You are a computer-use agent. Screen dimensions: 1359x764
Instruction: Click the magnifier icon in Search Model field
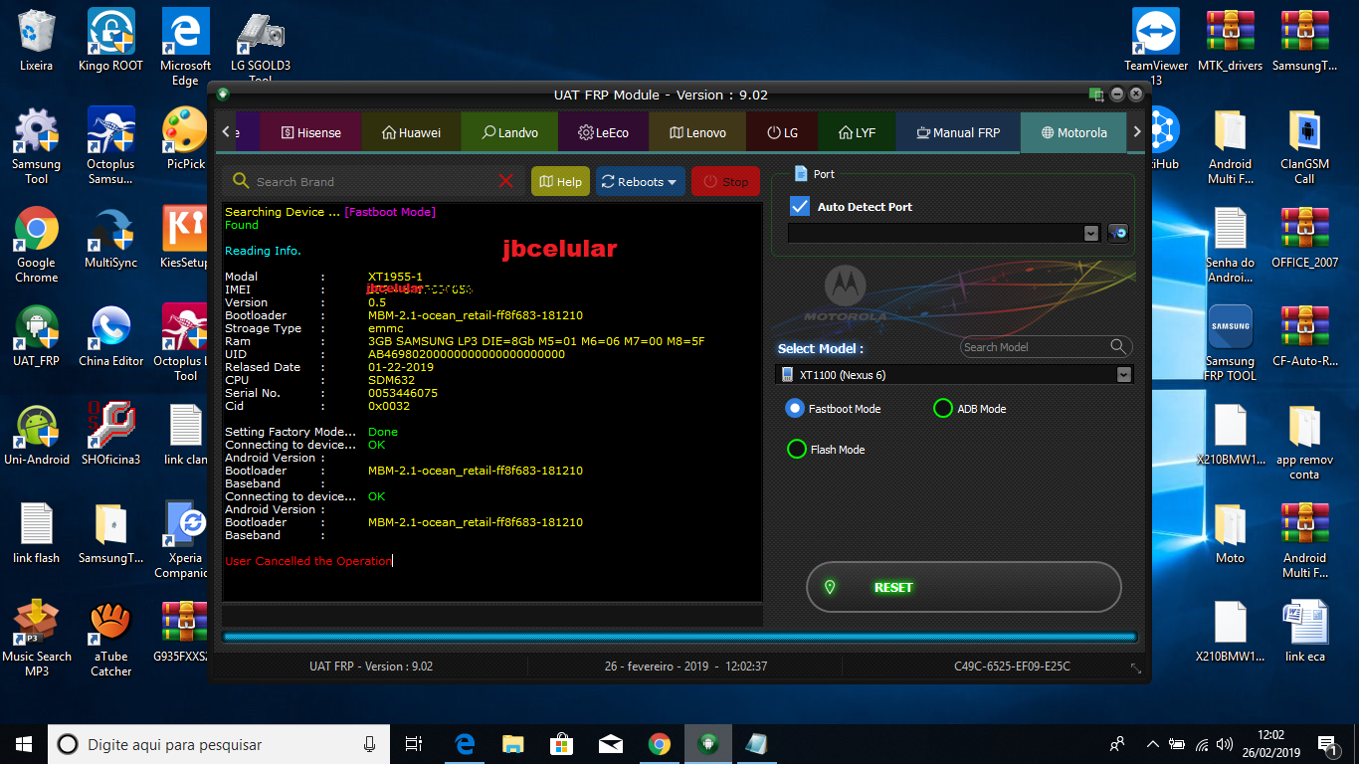point(1119,346)
